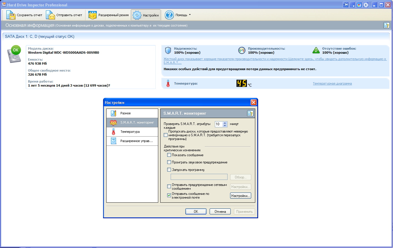Viewport: 393px width, 248px height.
Task: Decrease the S.M.A.R.T. check interval minutes
Action: click(x=225, y=126)
